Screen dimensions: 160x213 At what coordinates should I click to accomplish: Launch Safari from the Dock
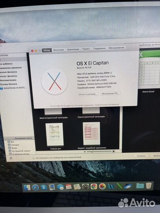(36, 187)
